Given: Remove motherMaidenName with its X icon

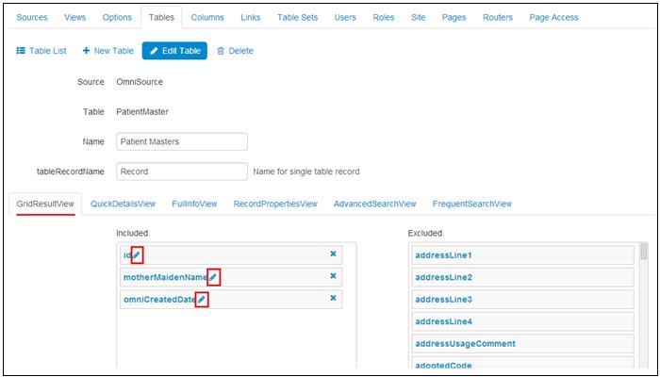Looking at the screenshot, I should coord(333,276).
